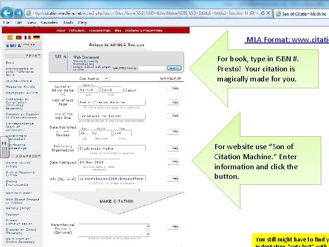329x247 pixels.
Task: Select Newspaper Article in sidebar
Action: (21, 92)
